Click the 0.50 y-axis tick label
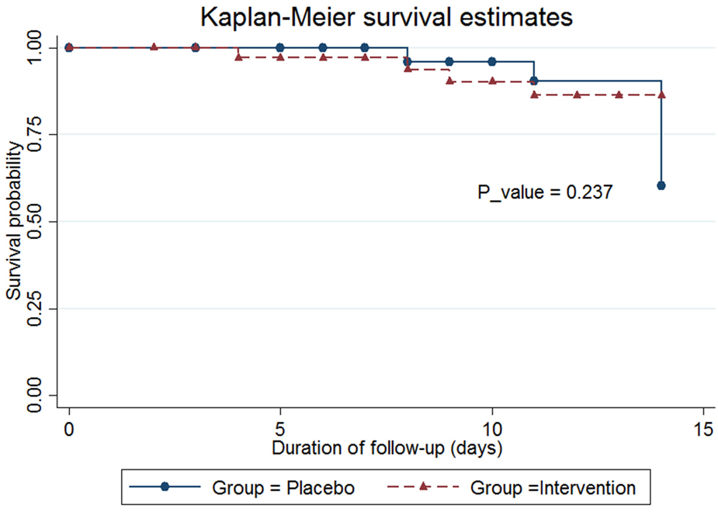The width and height of the screenshot is (718, 512). (36, 221)
